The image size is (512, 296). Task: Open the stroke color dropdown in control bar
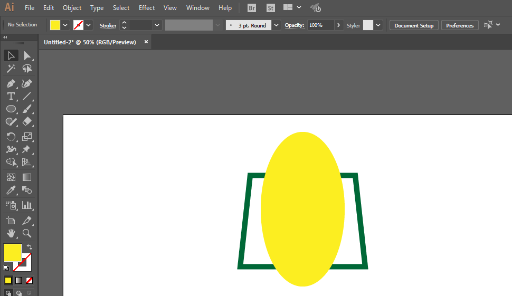click(x=89, y=25)
